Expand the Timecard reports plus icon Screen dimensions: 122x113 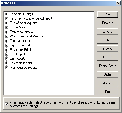6,41
